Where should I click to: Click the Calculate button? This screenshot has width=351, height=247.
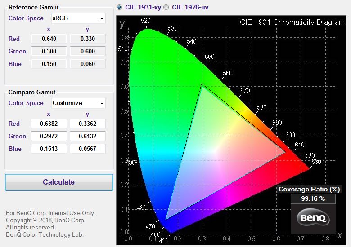tap(59, 182)
